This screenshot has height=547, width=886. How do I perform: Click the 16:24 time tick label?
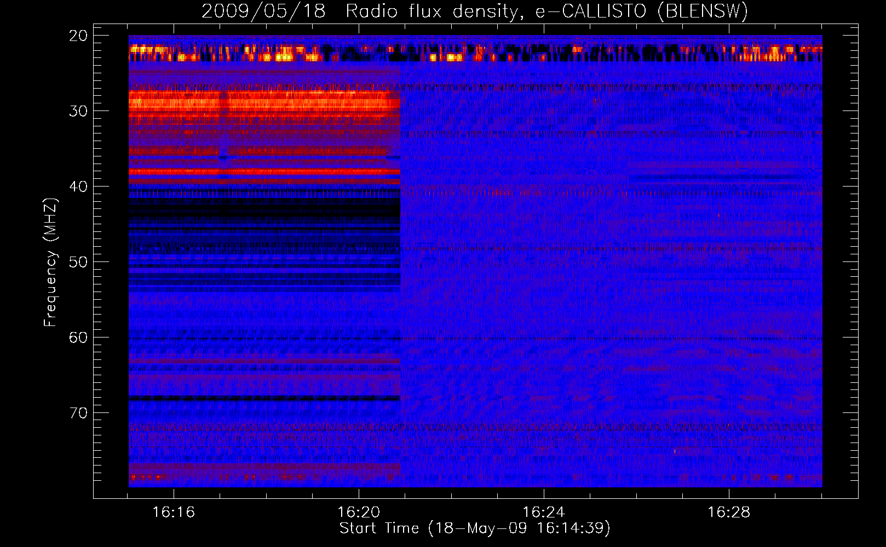[x=544, y=513]
